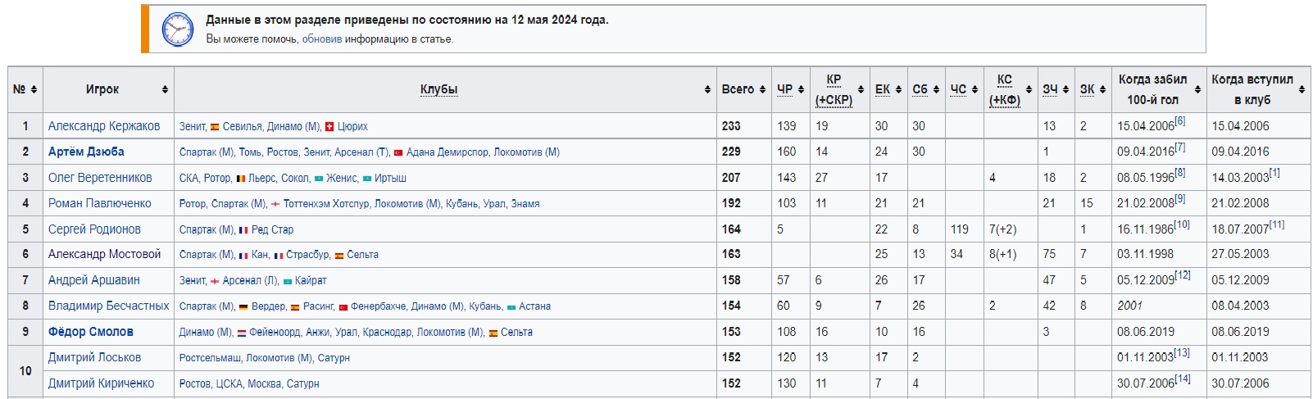1313x399 pixels.
Task: Click the КР (+СКР) header abbreviation
Action: [834, 89]
